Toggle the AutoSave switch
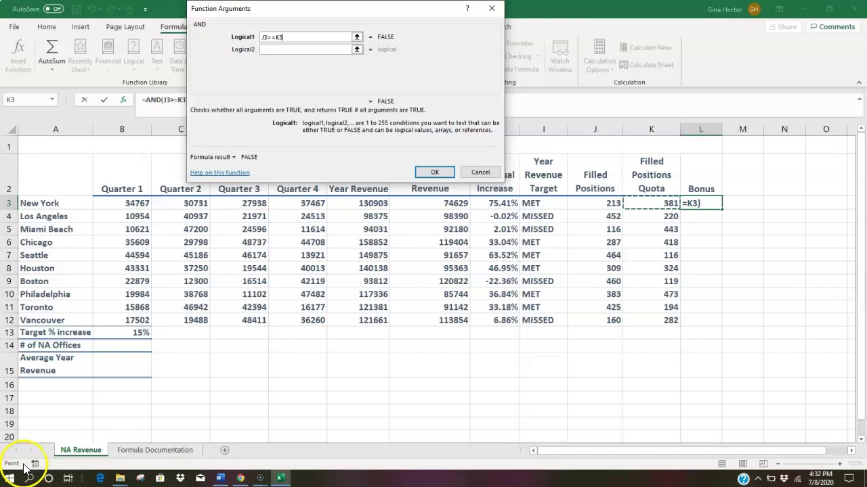This screenshot has height=487, width=867. click(54, 9)
